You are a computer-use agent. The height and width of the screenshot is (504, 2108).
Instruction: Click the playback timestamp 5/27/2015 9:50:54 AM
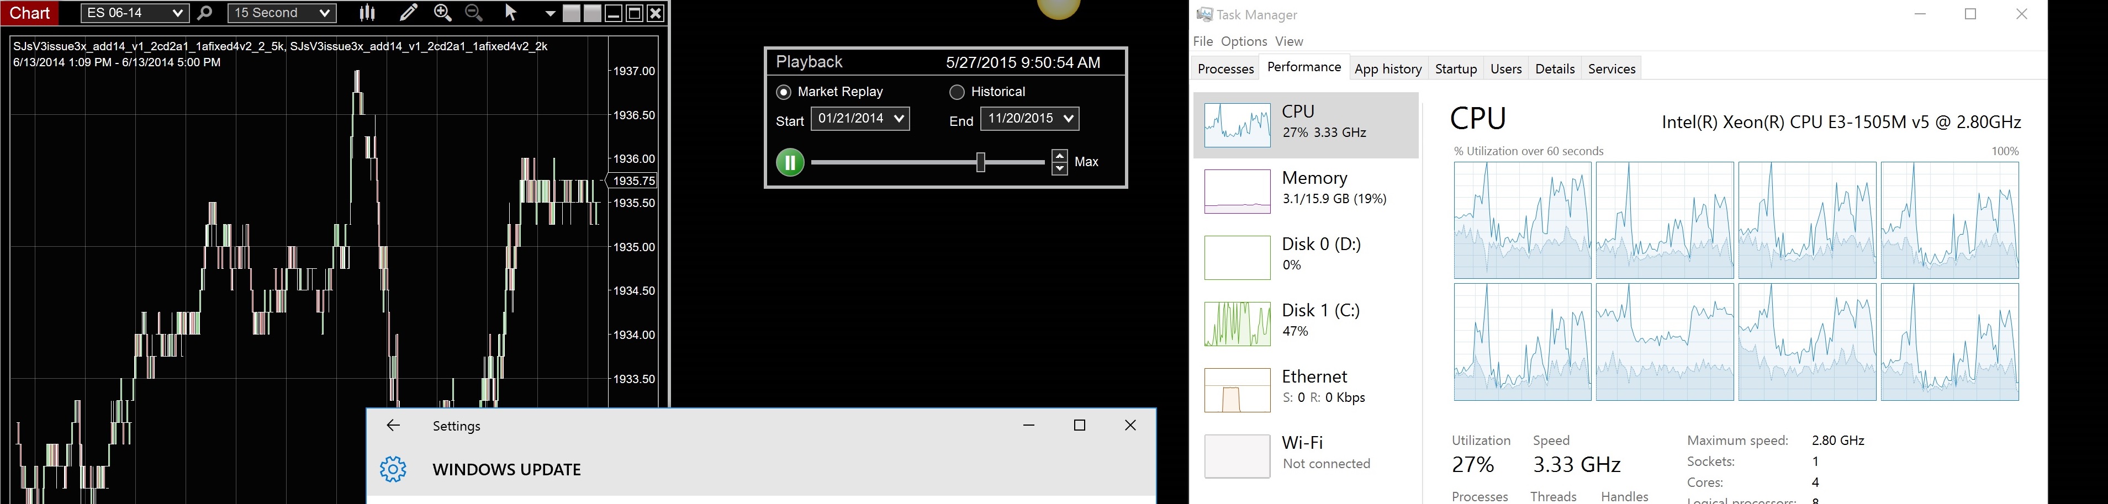tap(1023, 62)
